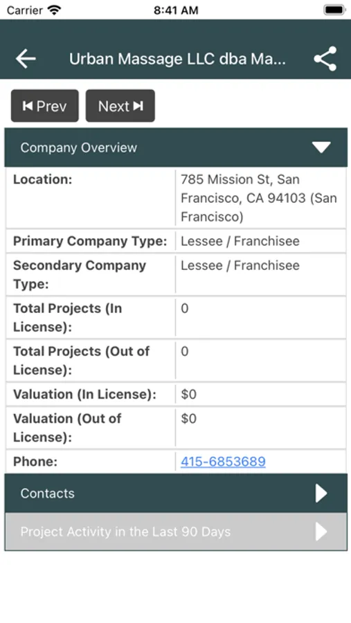Select the Company Overview header bar
The image size is (351, 623).
[176, 147]
